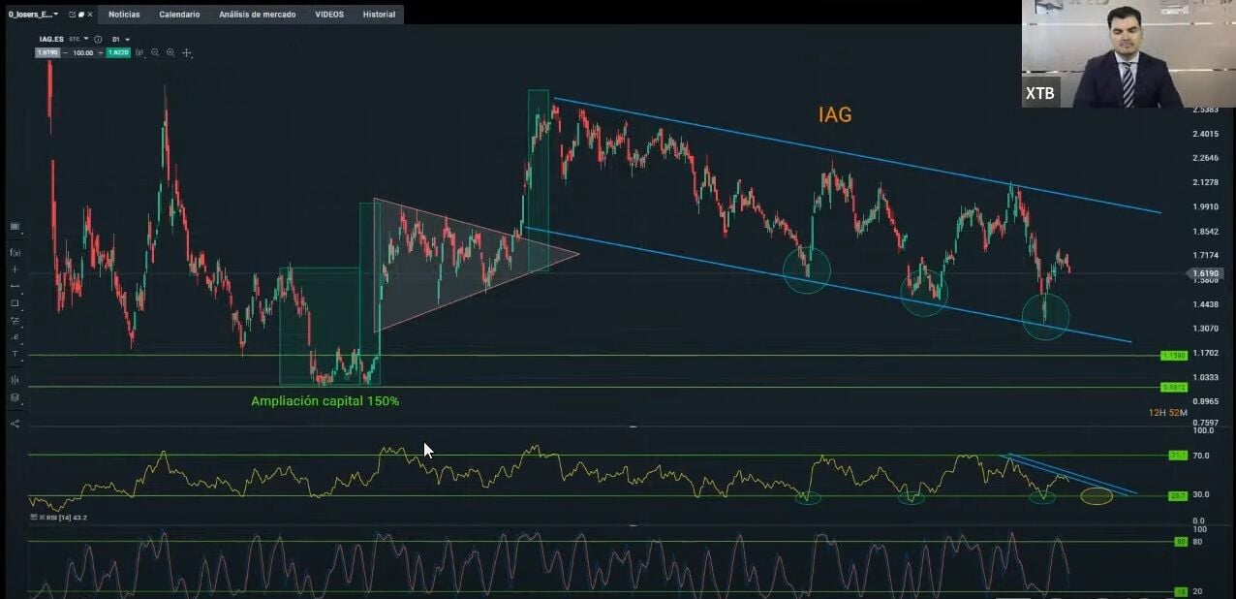Screen dimensions: 1236x599
Task: Switch to the Noticias tab
Action: coord(124,15)
